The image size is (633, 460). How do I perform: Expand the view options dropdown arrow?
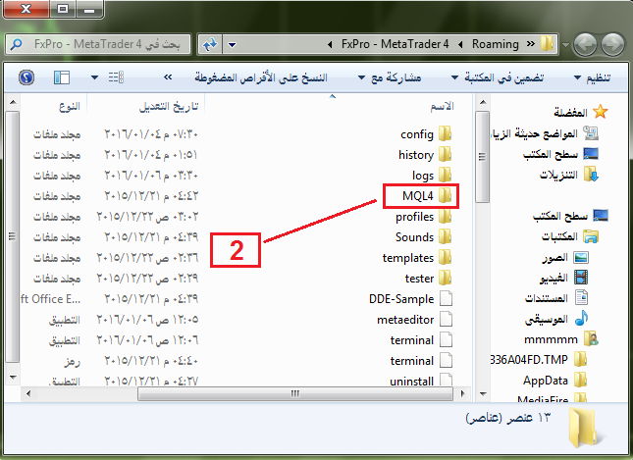pos(94,77)
